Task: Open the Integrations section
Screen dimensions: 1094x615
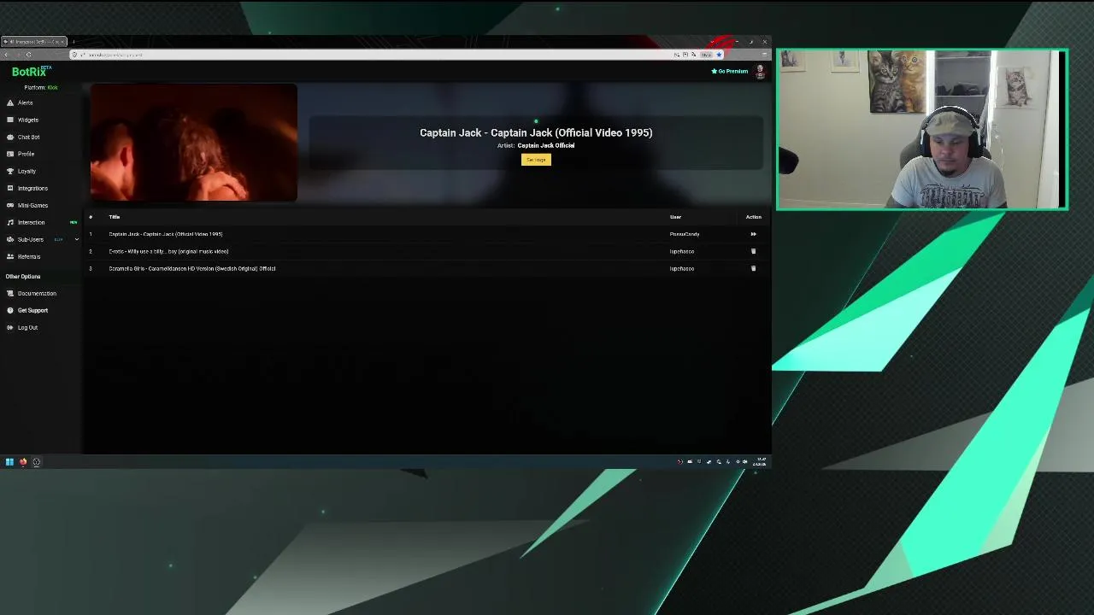Action: 32,188
